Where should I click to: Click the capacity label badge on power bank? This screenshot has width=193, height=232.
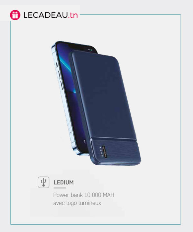pos(105,152)
